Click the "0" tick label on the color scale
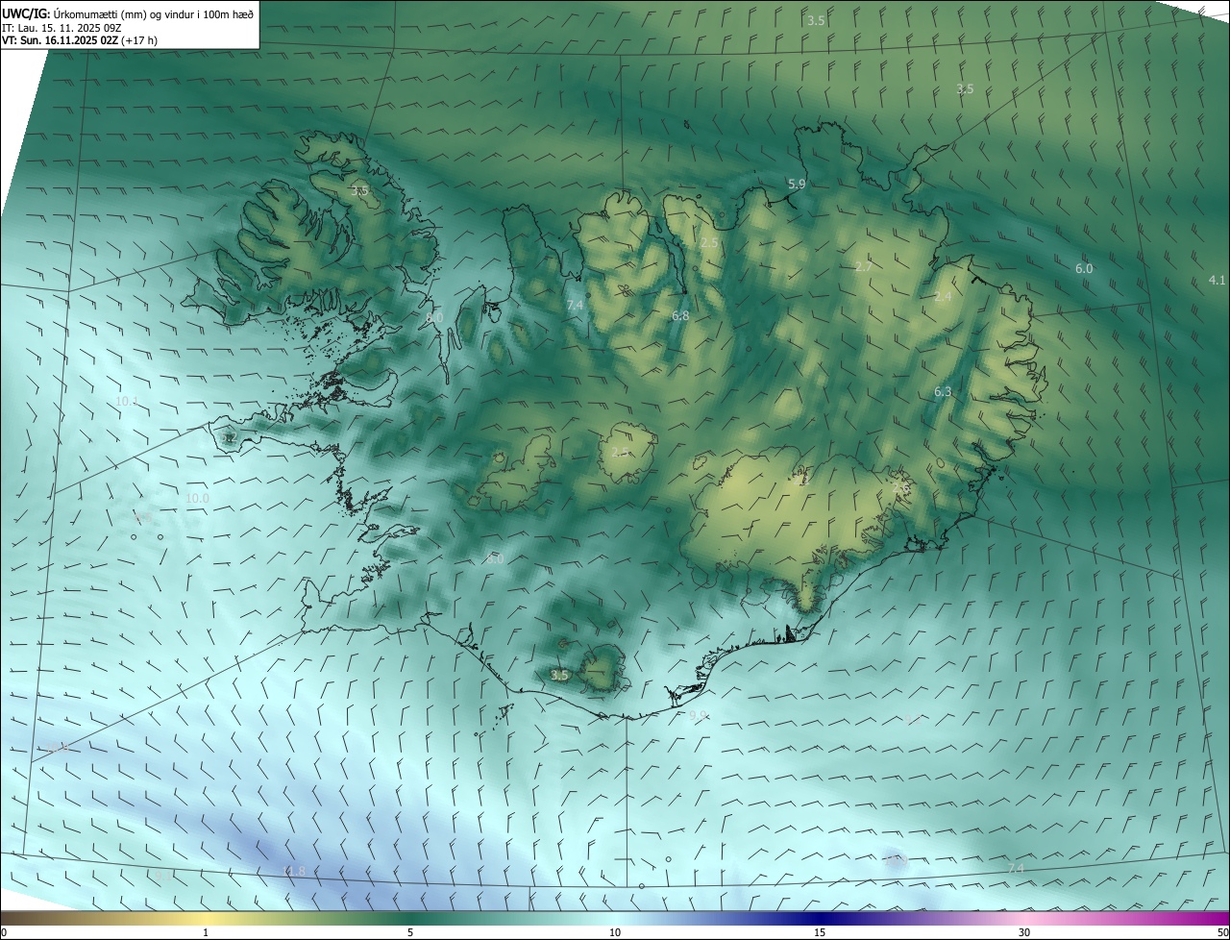 [4, 932]
